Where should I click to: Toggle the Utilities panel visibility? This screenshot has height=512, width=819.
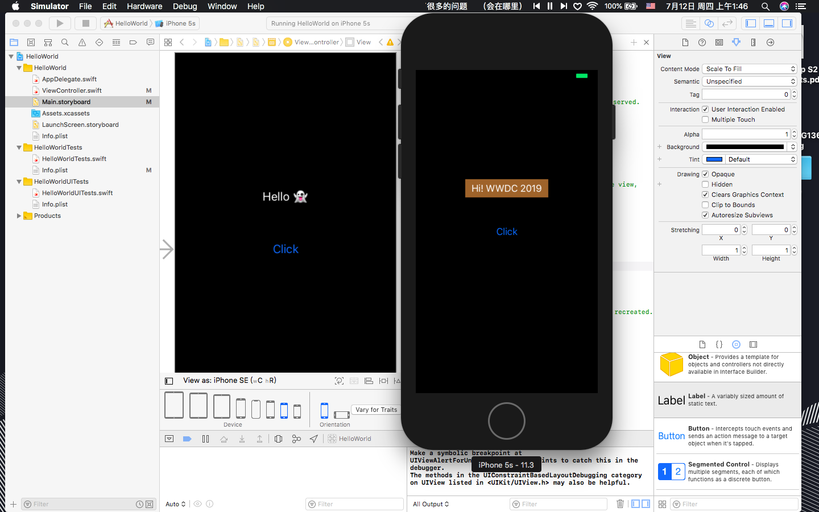tap(787, 23)
